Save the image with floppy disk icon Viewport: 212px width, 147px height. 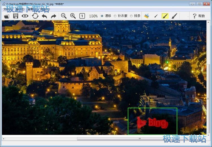[x=16, y=16]
